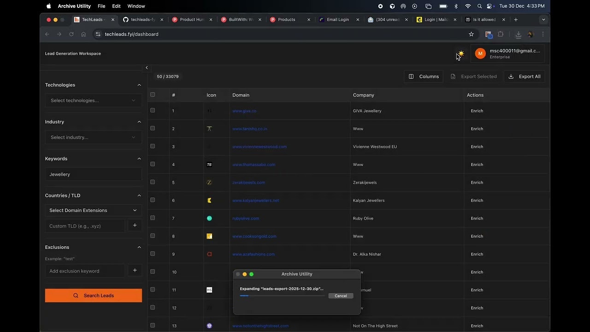Toggle the sun theme icon
Viewport: 590px width, 332px height.
click(461, 53)
